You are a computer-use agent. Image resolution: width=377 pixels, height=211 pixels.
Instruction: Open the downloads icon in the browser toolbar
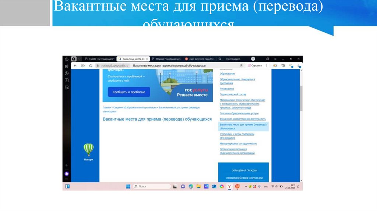point(299,66)
